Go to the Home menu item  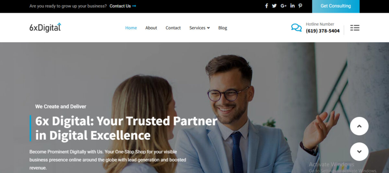[x=131, y=28]
